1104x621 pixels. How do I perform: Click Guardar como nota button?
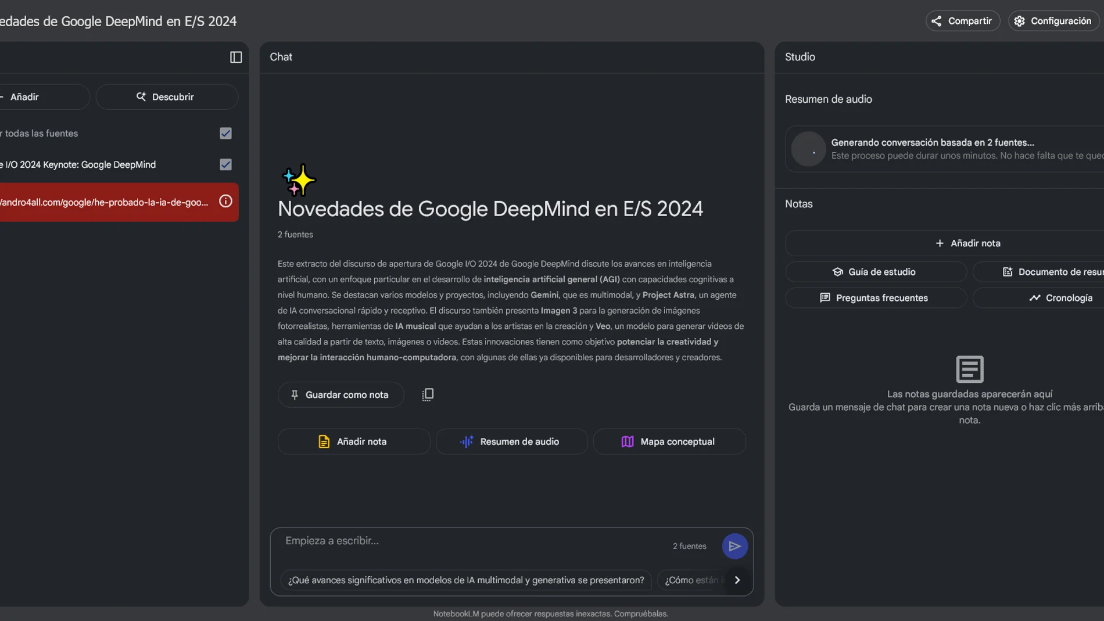[340, 395]
